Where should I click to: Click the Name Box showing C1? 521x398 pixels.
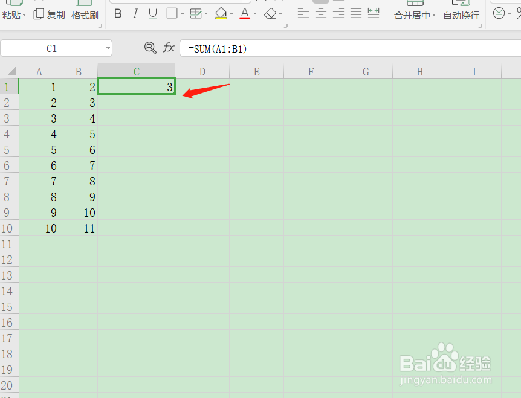point(52,48)
